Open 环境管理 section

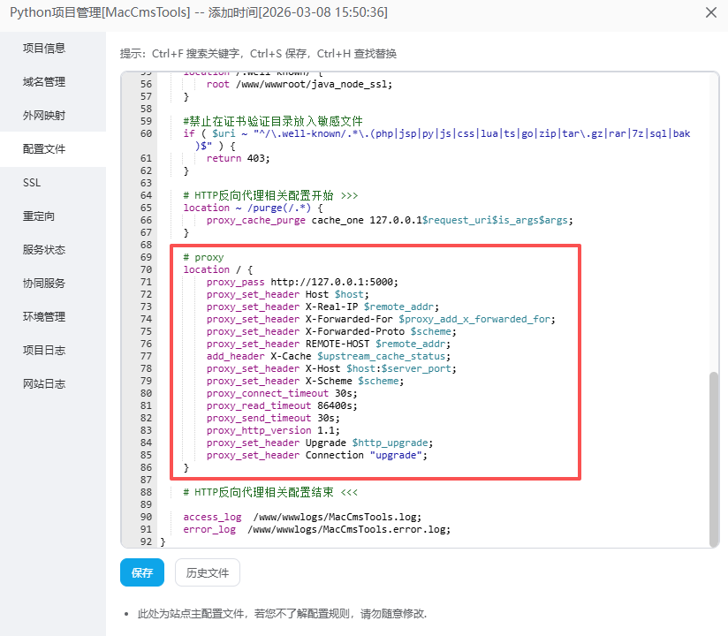click(x=44, y=317)
